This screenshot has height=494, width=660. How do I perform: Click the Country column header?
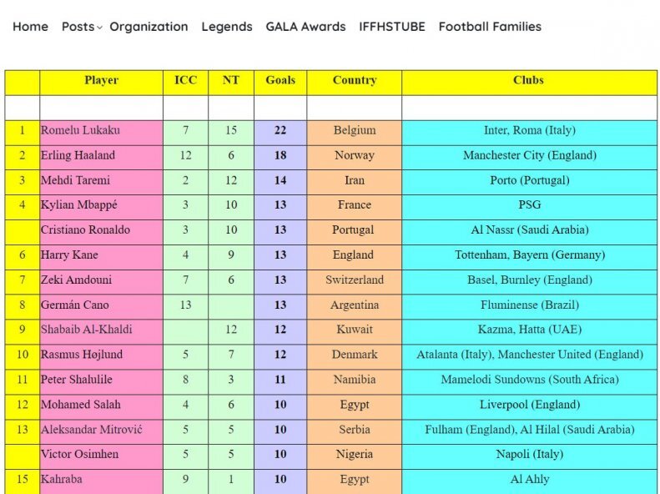tap(354, 81)
